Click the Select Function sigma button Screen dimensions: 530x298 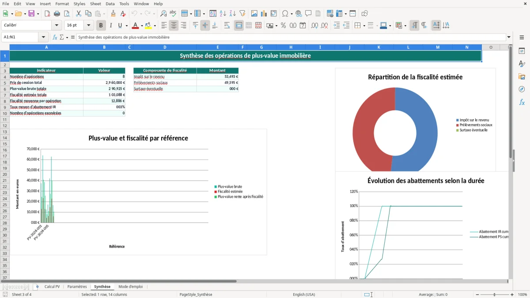tap(62, 37)
